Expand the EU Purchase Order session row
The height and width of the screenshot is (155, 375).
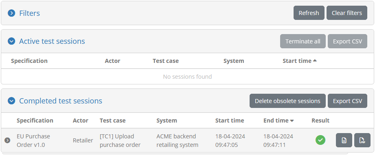coord(7,140)
